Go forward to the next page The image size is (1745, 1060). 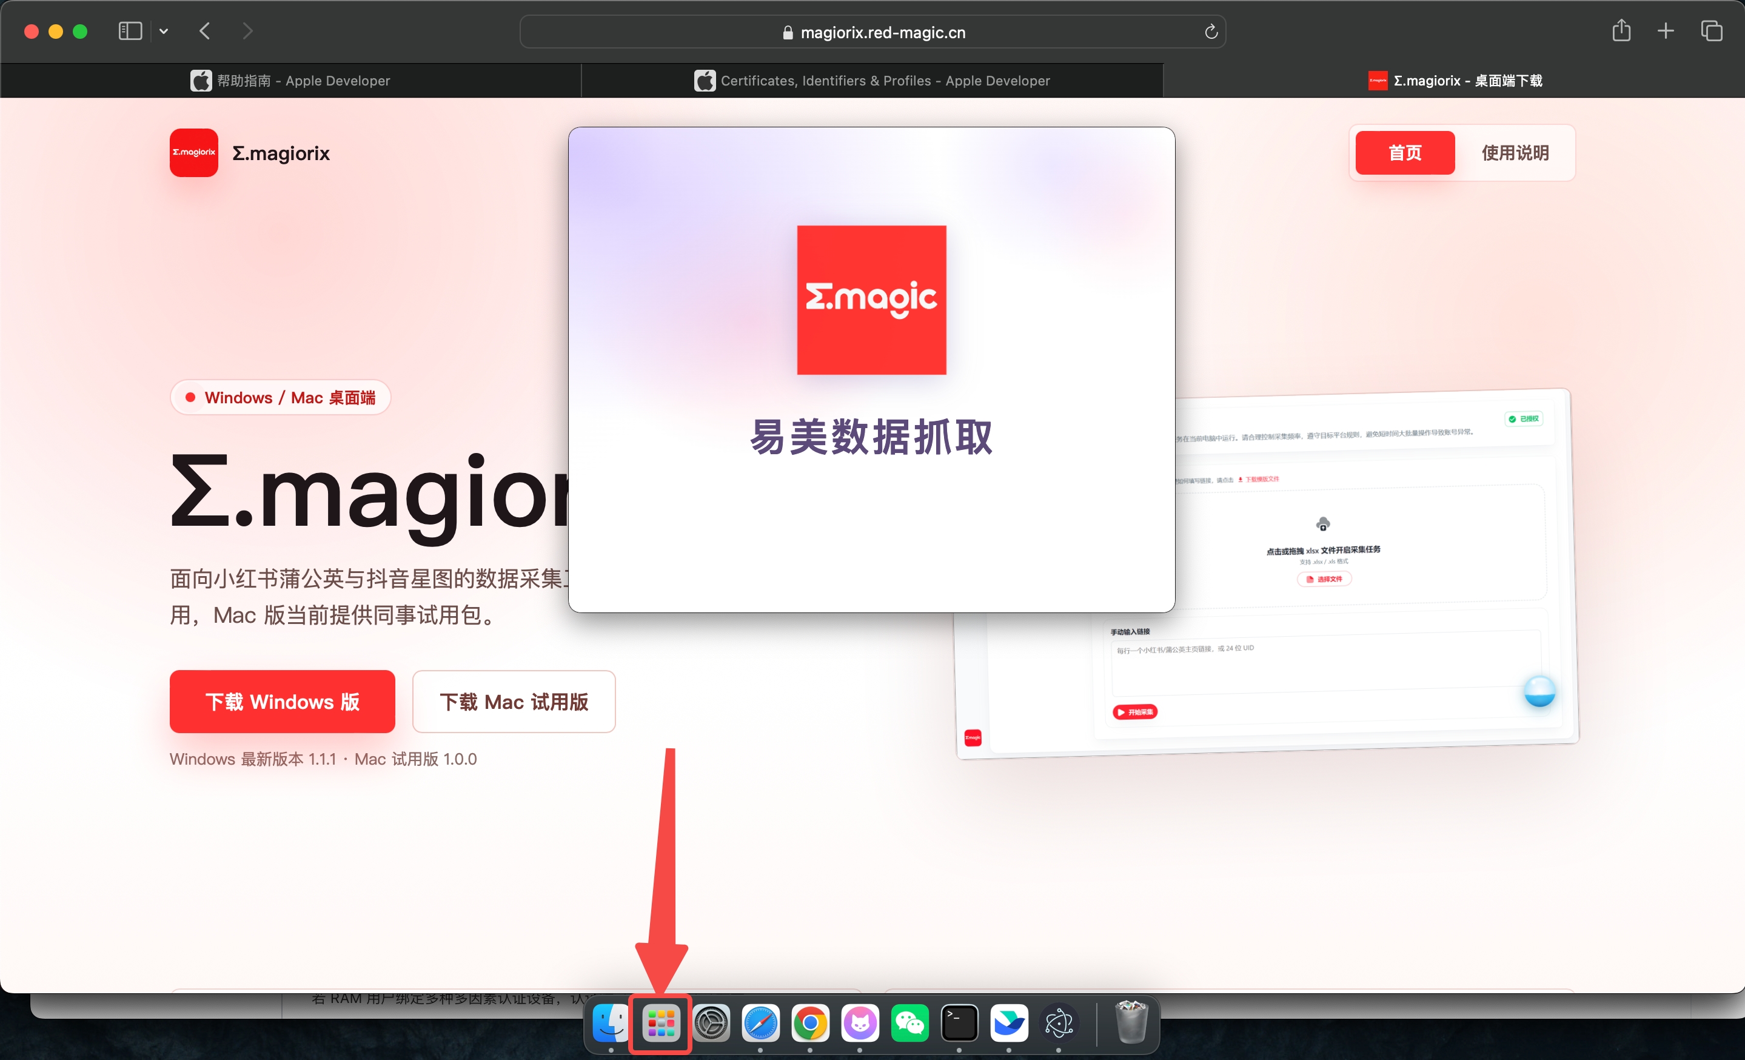tap(247, 31)
